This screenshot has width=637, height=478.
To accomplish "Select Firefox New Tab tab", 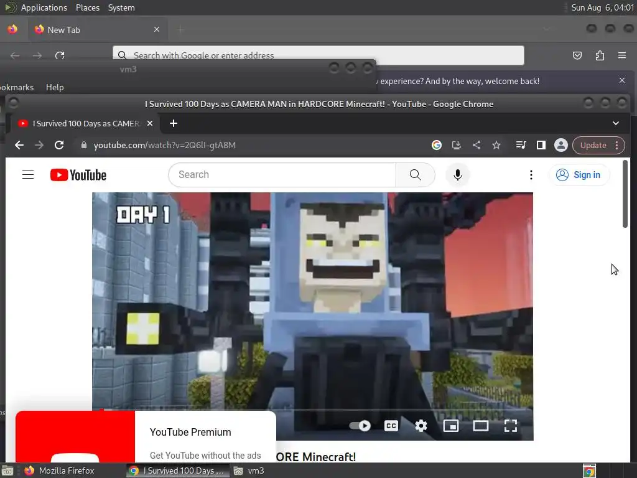I will (x=98, y=30).
